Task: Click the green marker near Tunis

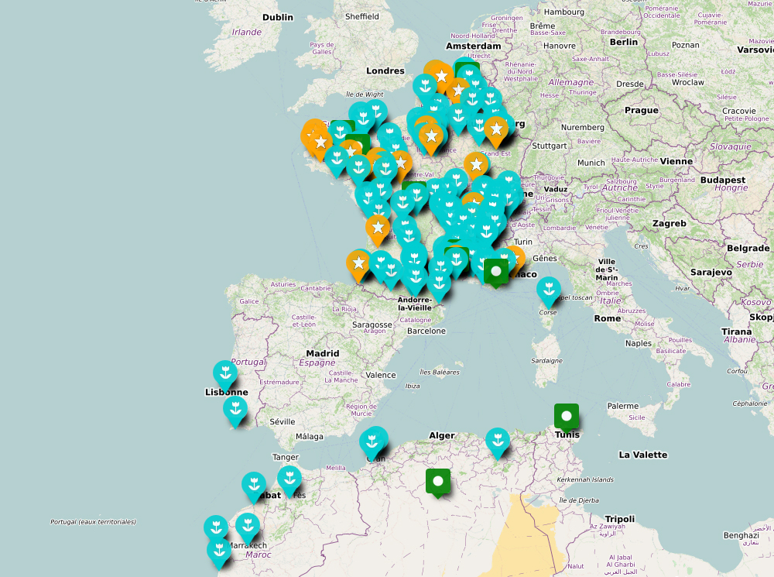Action: (567, 416)
